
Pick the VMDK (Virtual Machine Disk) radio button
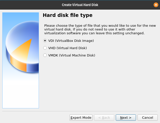(x=45, y=55)
